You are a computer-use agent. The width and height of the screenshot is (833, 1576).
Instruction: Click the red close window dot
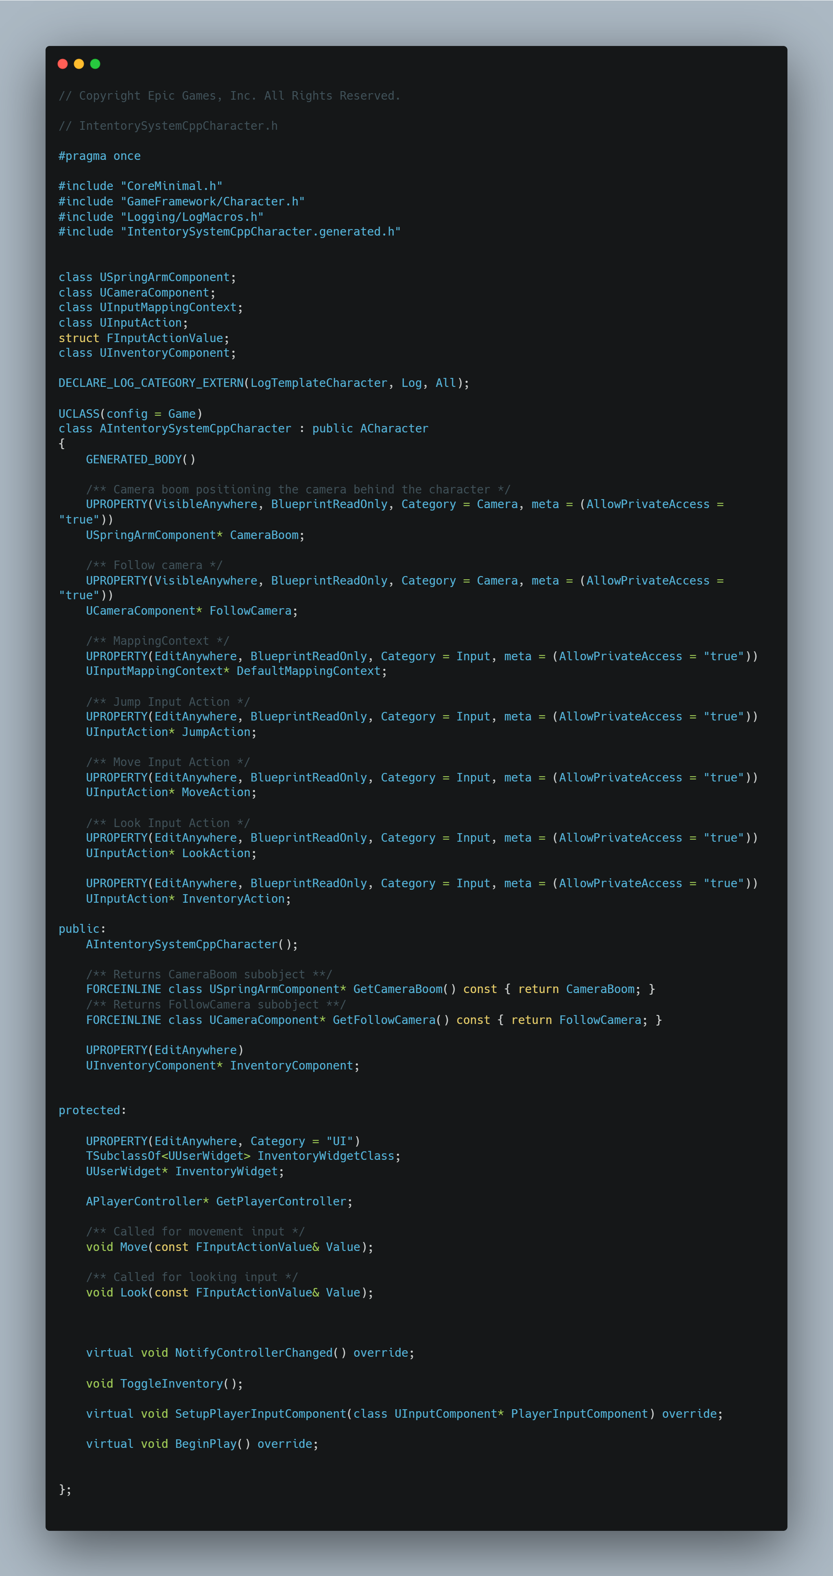(62, 63)
